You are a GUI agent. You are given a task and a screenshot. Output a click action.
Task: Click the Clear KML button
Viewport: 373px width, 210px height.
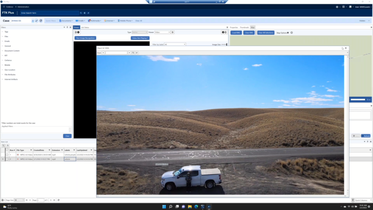tap(249, 32)
